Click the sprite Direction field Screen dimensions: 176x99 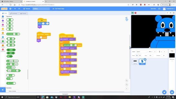(164, 56)
